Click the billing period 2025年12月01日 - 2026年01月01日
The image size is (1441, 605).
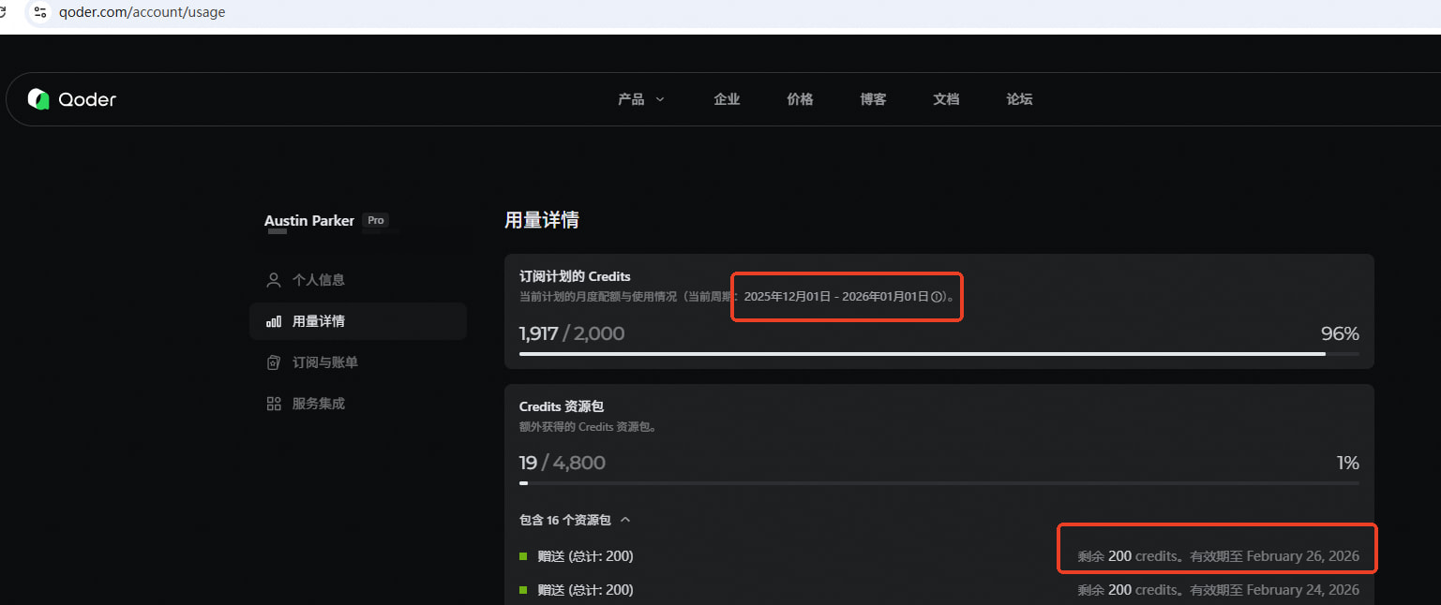836,296
